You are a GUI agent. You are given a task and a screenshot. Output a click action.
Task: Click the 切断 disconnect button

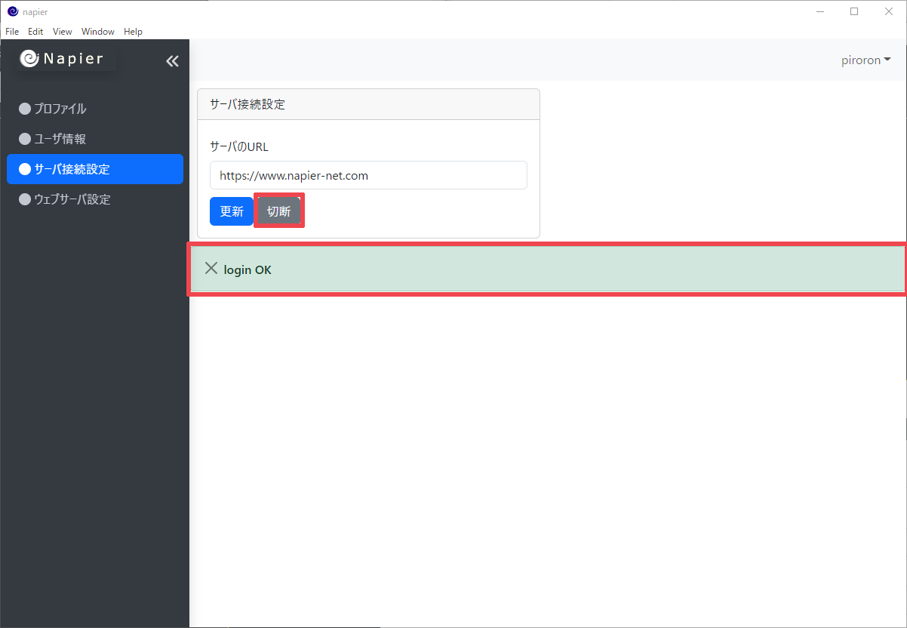tap(279, 211)
